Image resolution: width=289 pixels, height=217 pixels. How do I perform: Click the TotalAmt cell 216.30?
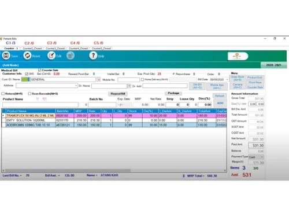[206, 120]
